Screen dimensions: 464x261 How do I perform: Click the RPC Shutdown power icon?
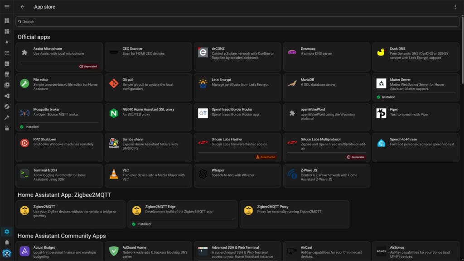click(24, 143)
